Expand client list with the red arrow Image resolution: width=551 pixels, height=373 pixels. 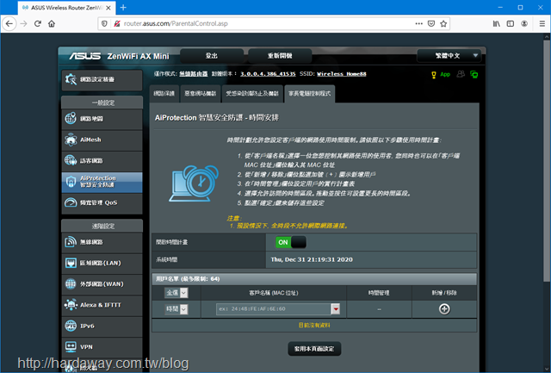[336, 309]
